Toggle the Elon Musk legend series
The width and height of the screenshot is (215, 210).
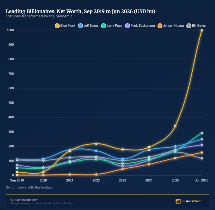point(65,26)
